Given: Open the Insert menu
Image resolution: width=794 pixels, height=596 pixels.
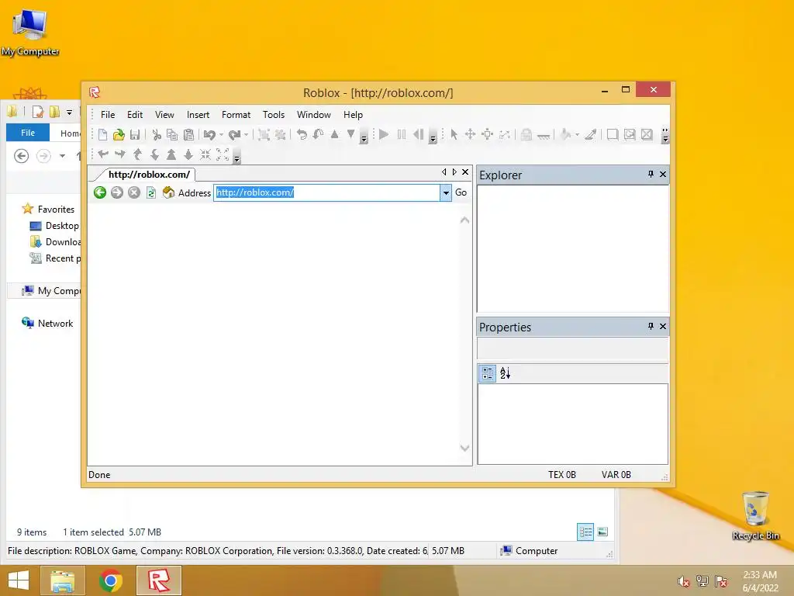Looking at the screenshot, I should (198, 115).
